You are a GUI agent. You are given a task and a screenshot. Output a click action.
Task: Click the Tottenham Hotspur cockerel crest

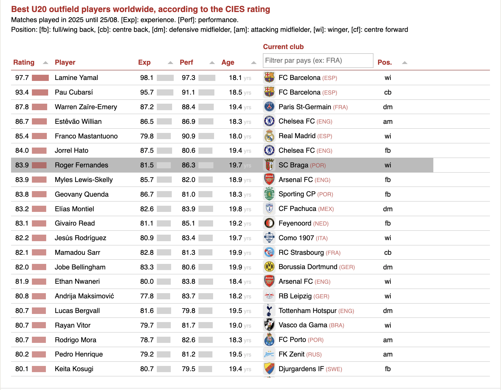(x=269, y=310)
